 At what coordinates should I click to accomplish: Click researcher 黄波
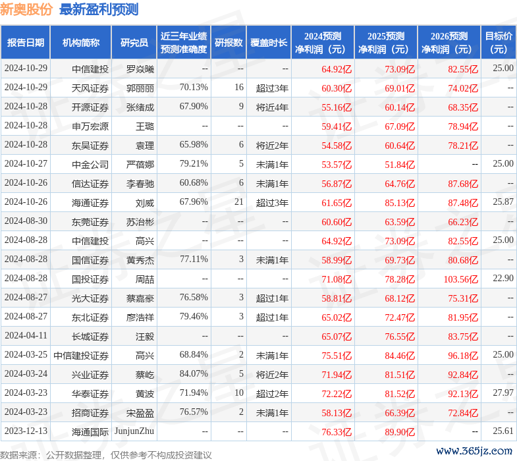[x=145, y=394]
